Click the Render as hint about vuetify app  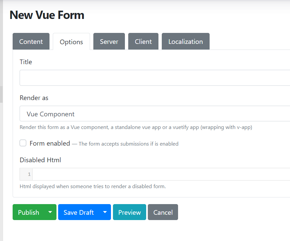tap(136, 127)
